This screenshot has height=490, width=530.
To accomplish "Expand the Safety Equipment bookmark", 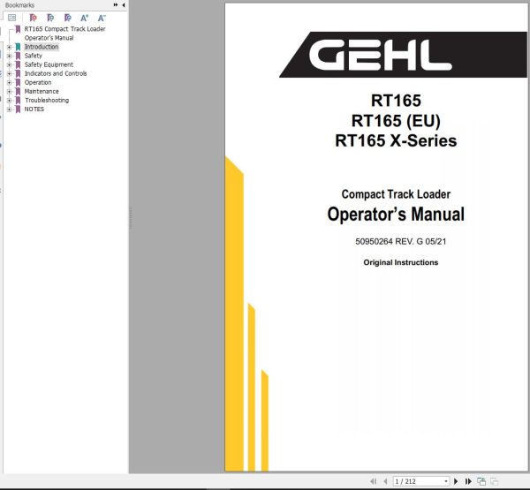I will tap(9, 64).
